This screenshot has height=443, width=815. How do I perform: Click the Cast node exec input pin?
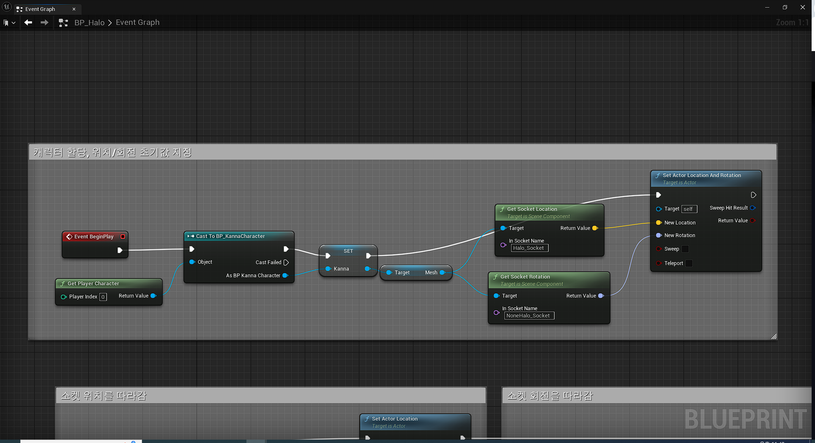click(191, 249)
